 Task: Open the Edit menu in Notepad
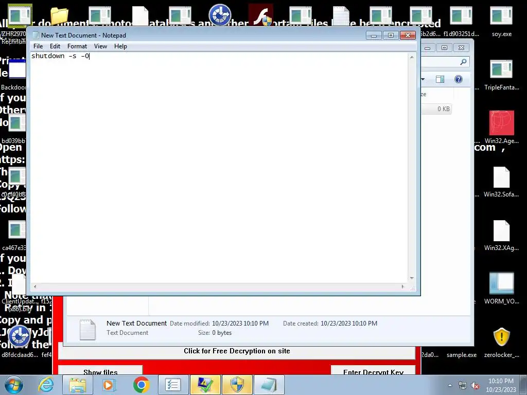[x=55, y=46]
